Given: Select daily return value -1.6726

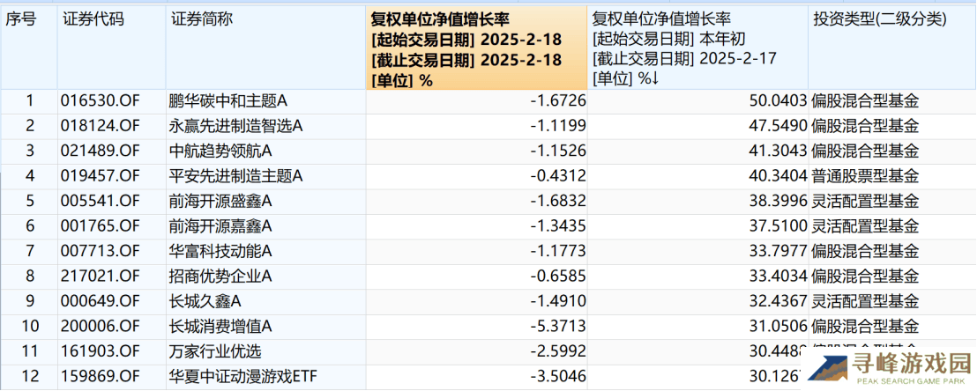Looking at the screenshot, I should click(558, 101).
